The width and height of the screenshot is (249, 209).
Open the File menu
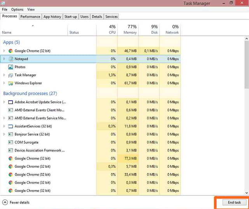(5, 9)
